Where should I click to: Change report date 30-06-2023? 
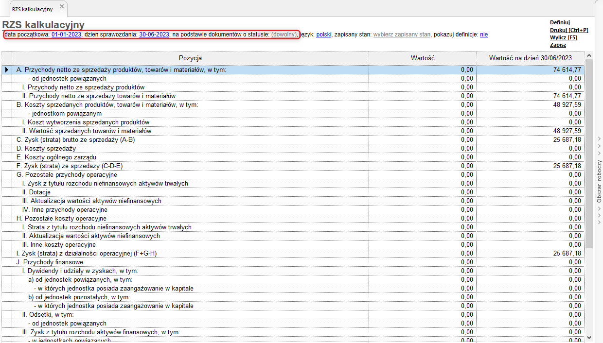[x=154, y=34]
